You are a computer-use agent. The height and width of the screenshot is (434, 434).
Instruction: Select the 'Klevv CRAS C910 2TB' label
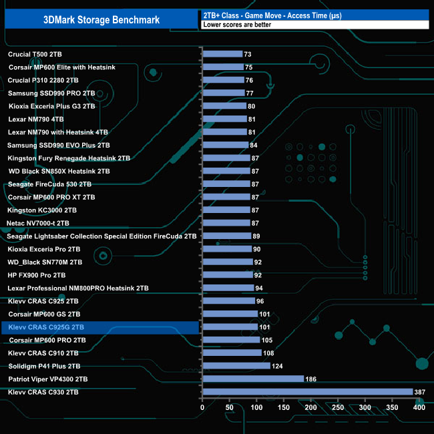[x=43, y=353]
